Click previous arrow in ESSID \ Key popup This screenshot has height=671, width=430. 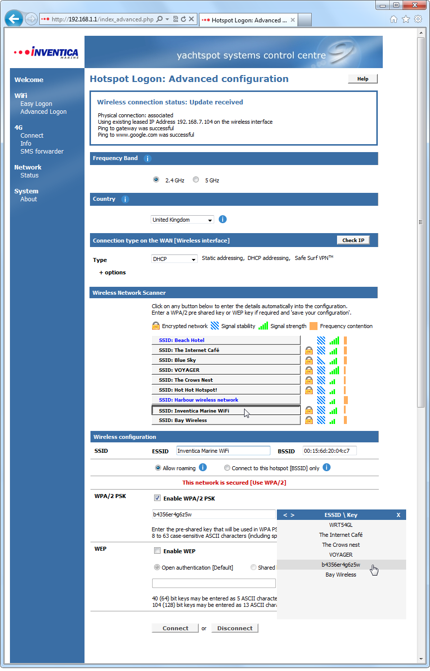click(285, 515)
